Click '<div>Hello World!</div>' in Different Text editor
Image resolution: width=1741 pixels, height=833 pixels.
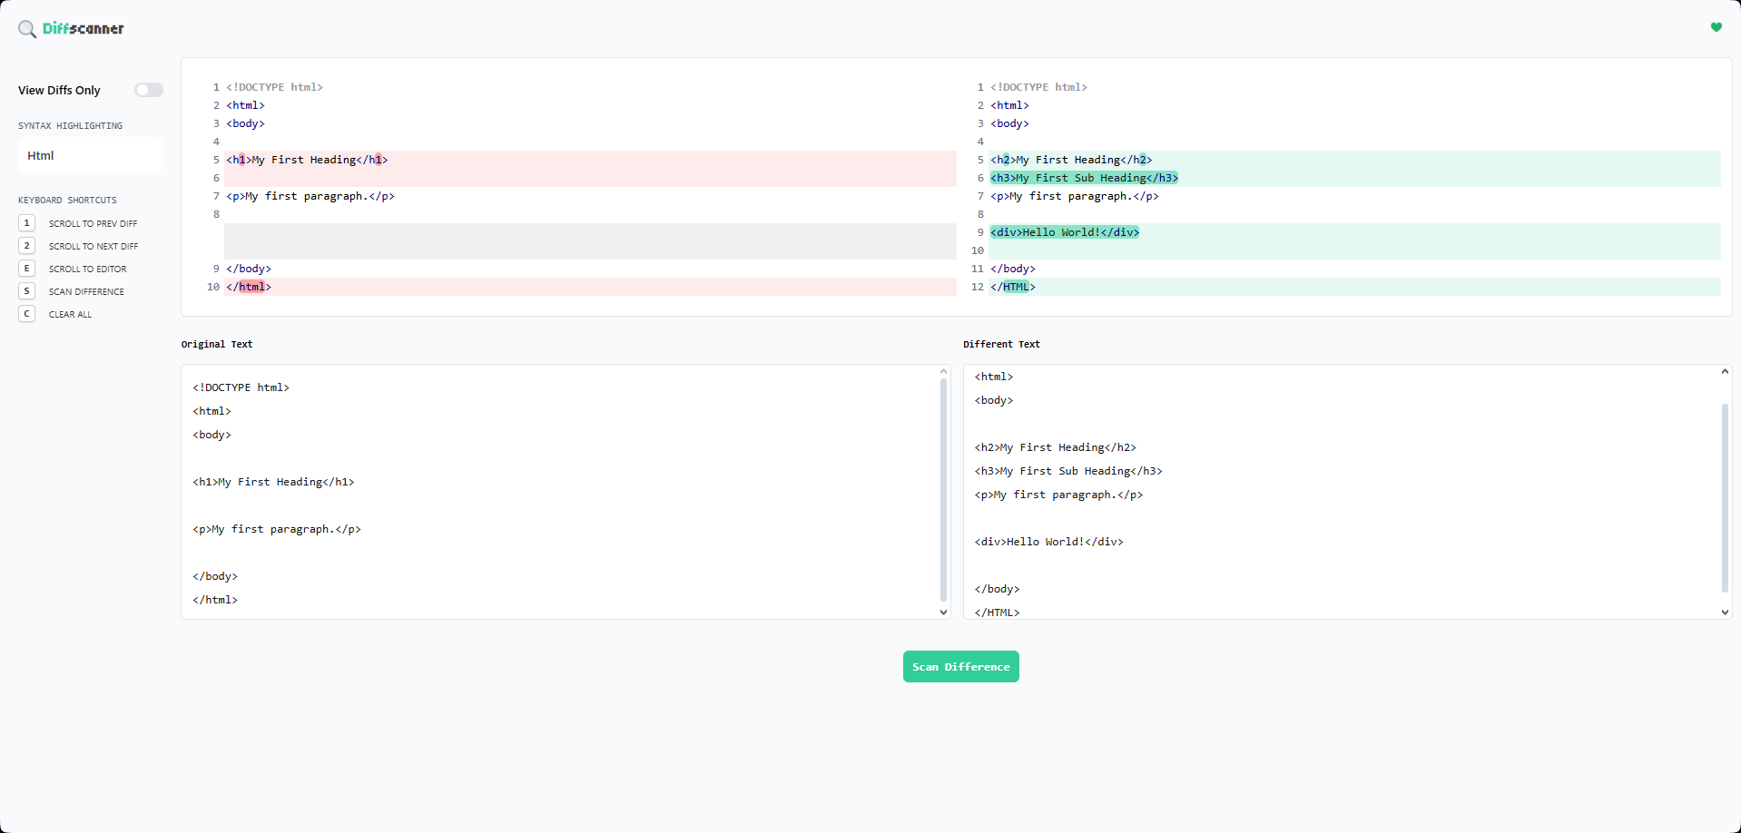coord(1049,542)
